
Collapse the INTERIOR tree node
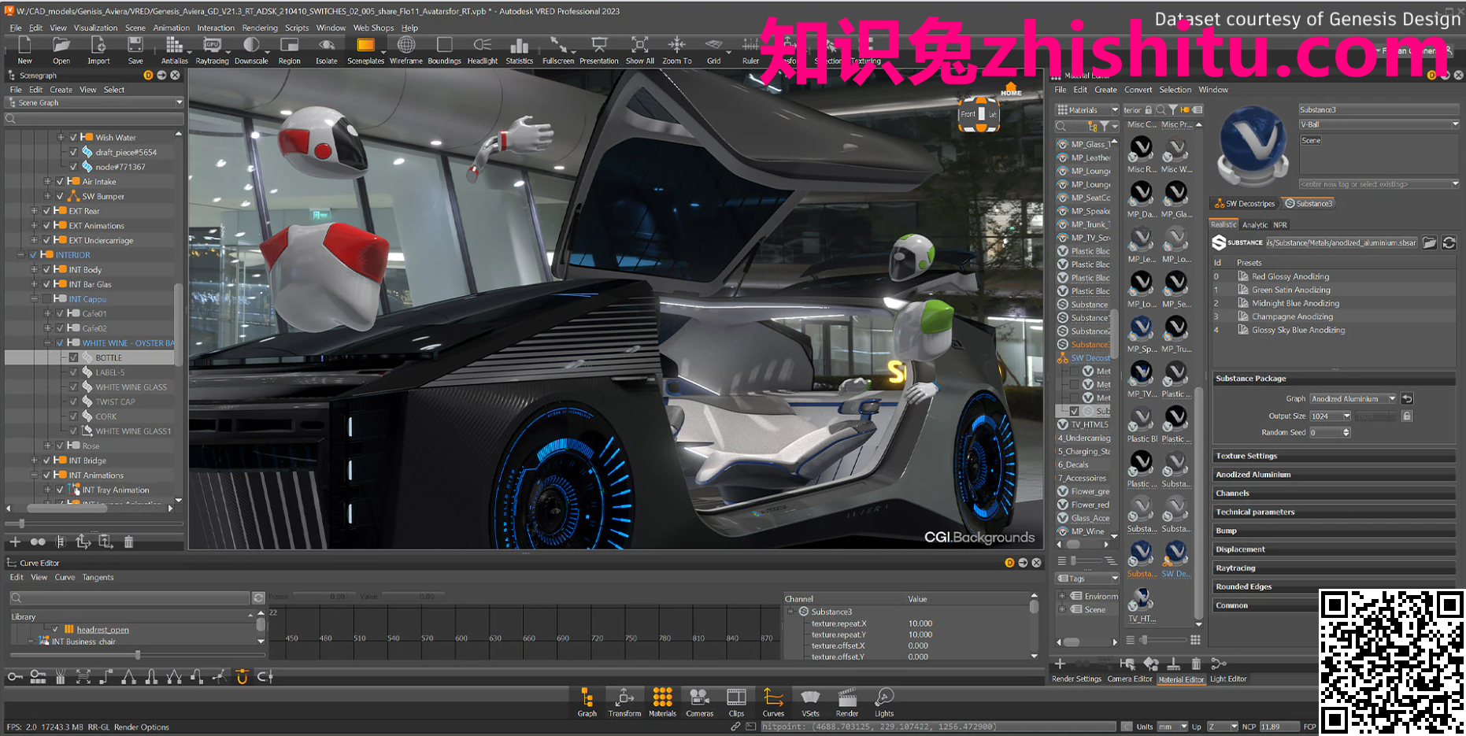click(x=20, y=255)
